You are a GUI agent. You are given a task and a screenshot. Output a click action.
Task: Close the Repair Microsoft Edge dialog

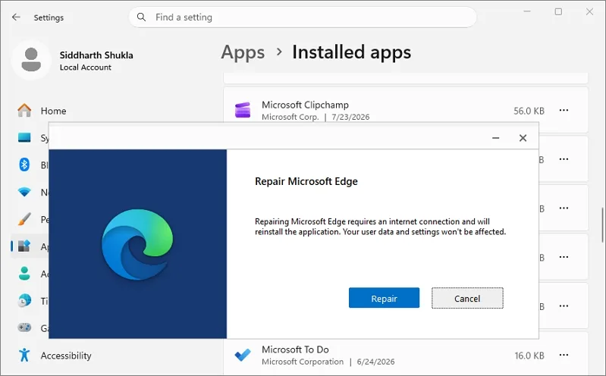pyautogui.click(x=523, y=138)
